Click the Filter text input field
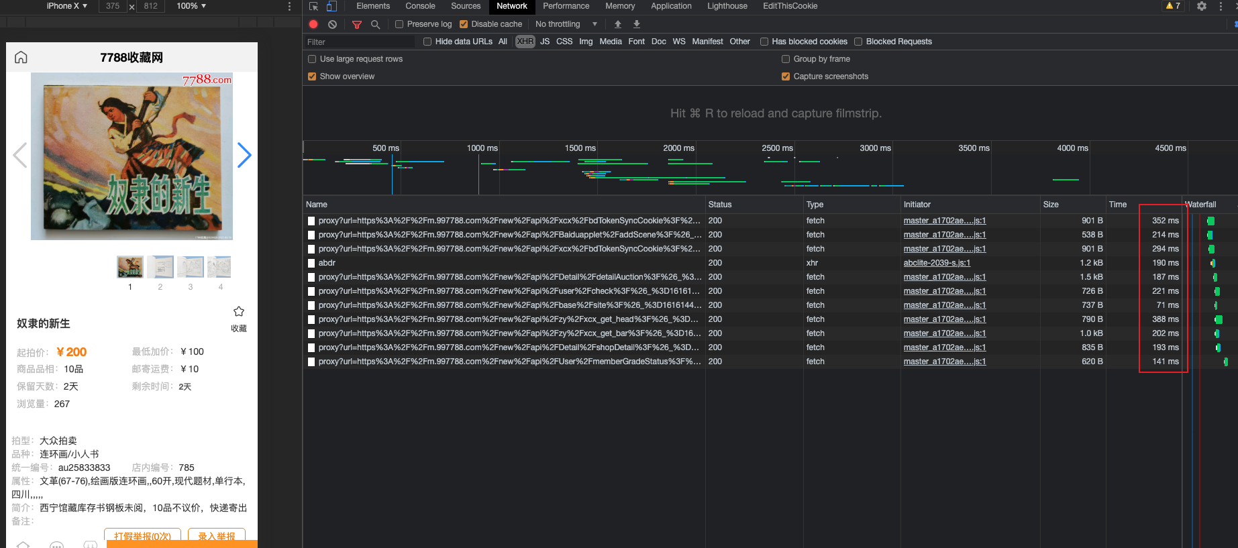 click(x=360, y=42)
